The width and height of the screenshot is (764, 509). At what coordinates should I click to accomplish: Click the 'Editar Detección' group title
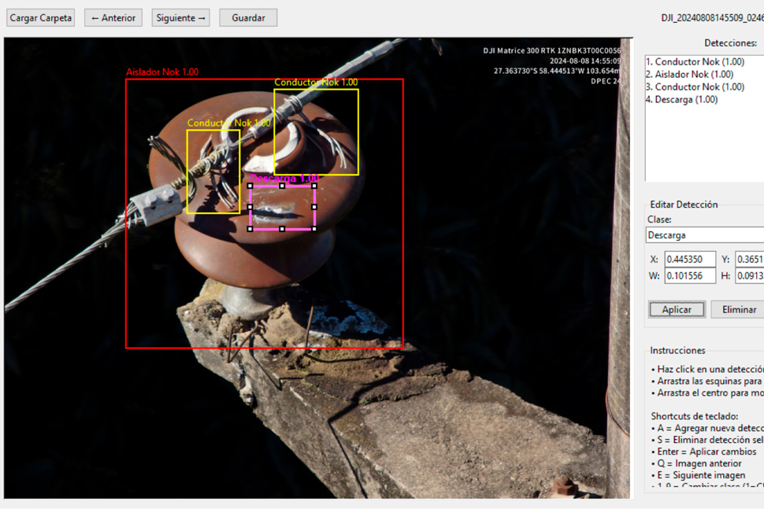click(x=684, y=205)
